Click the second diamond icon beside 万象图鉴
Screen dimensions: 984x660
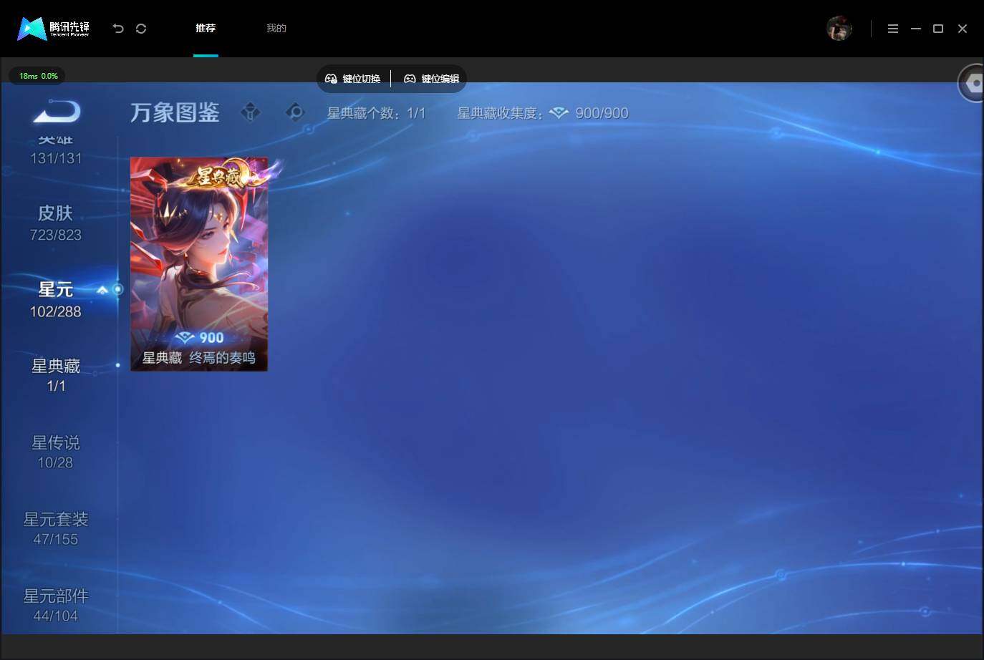click(295, 112)
